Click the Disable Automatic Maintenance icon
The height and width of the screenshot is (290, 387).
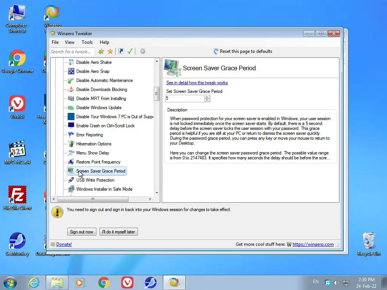(71, 80)
